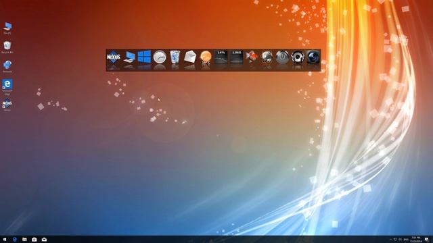
Task: Open the globe network icon in the dock
Action: 267,57
